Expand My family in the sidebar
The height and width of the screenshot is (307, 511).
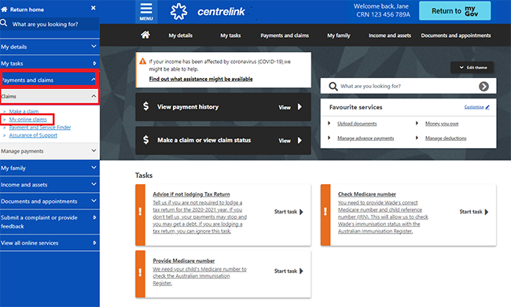click(50, 168)
